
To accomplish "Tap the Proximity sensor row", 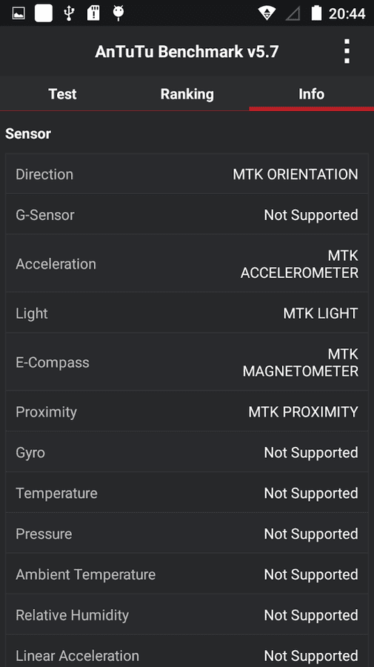I will (x=187, y=412).
